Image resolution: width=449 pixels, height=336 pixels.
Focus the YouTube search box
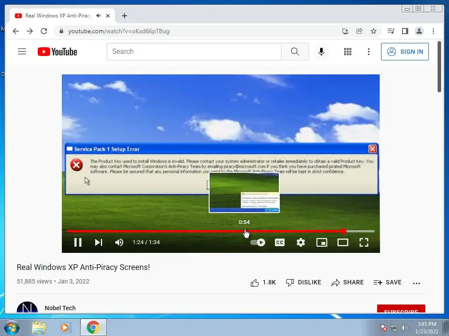(x=194, y=52)
